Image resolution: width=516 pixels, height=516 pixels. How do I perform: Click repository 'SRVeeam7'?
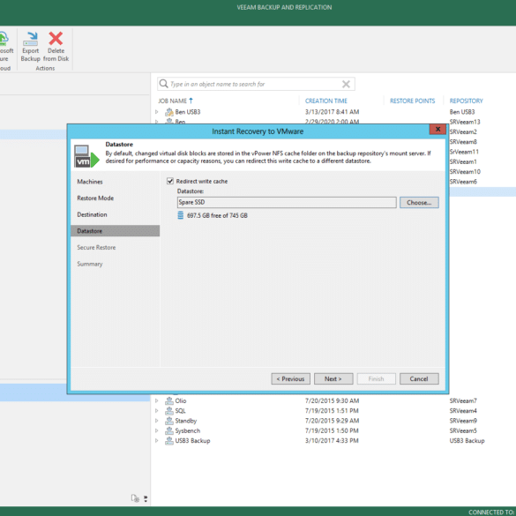[463, 400]
